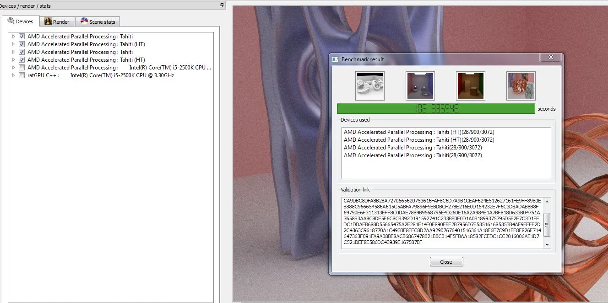Switch to the Devices tab
Image resolution: width=608 pixels, height=303 pixels.
point(21,21)
